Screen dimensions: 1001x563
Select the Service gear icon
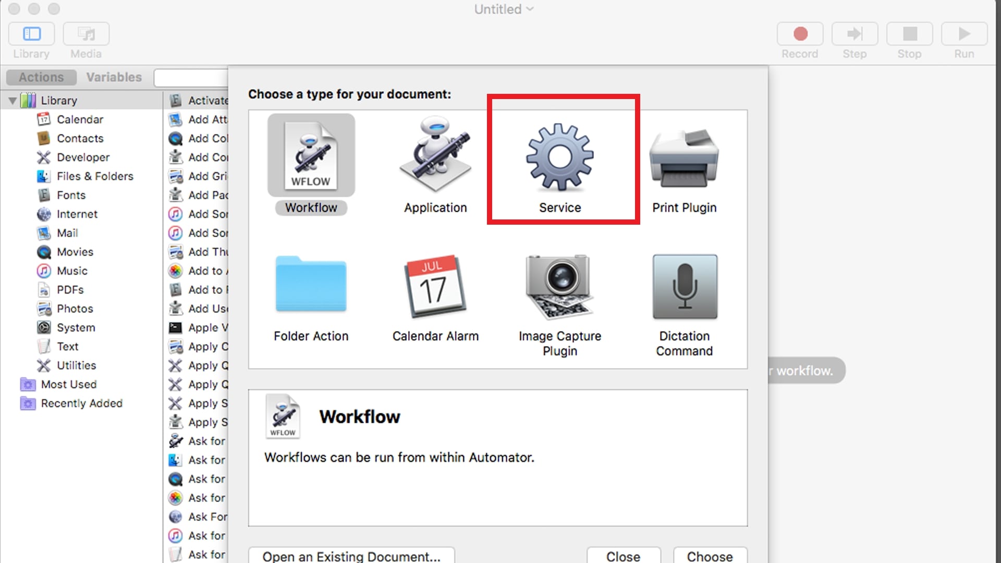(560, 156)
